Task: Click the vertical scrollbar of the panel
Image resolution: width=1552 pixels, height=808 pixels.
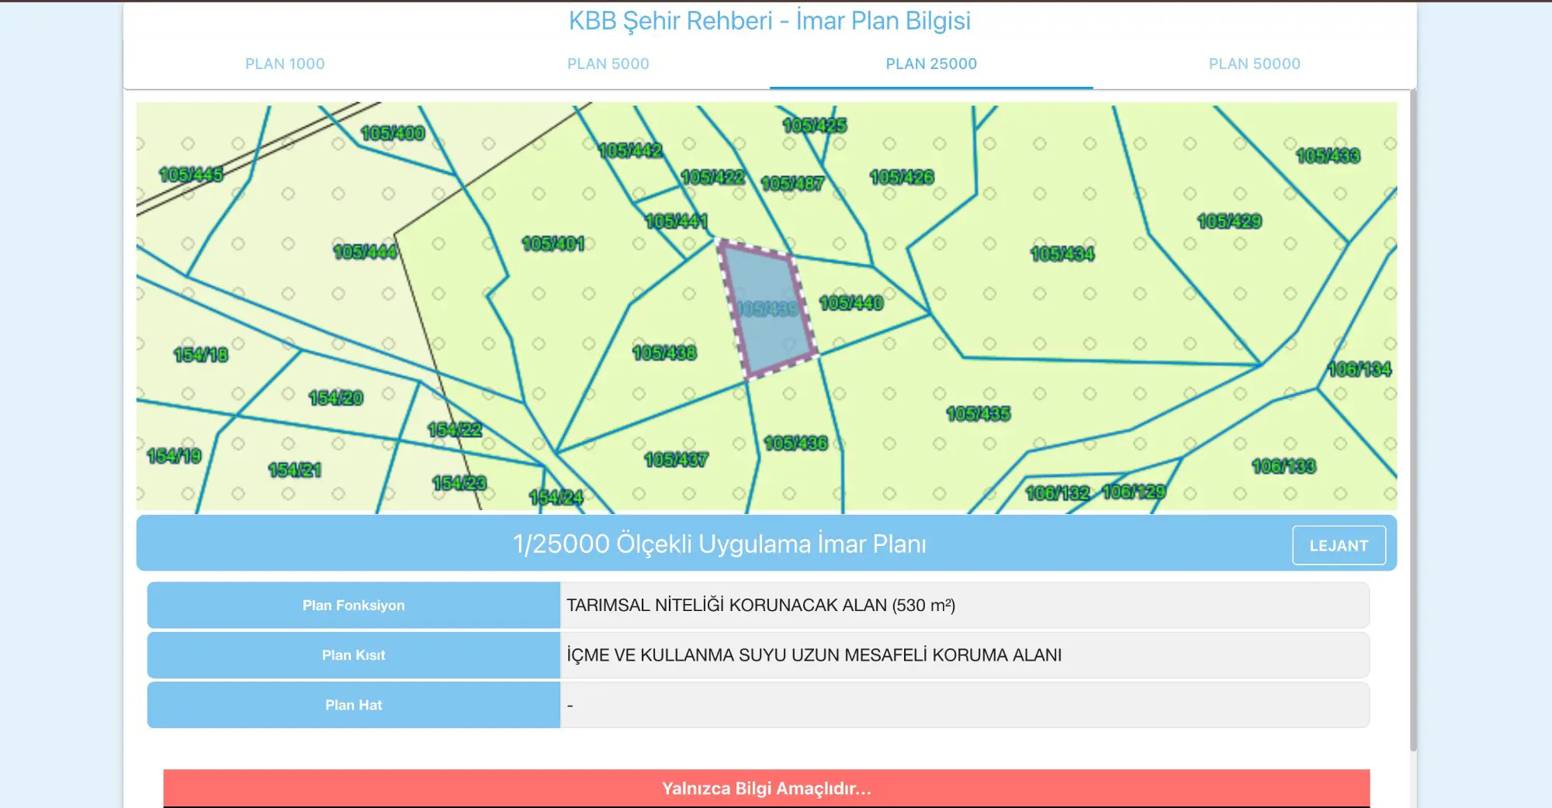Action: click(x=1413, y=419)
